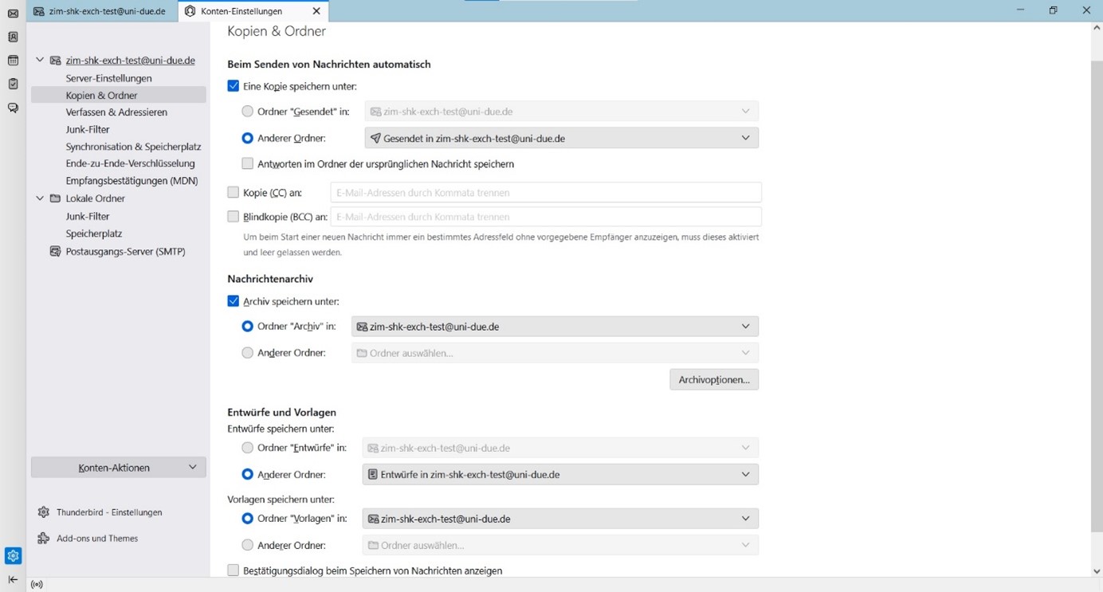Screen dimensions: 1103x592
Task: Click the Blindkopie (BCC) address input field
Action: tap(545, 217)
